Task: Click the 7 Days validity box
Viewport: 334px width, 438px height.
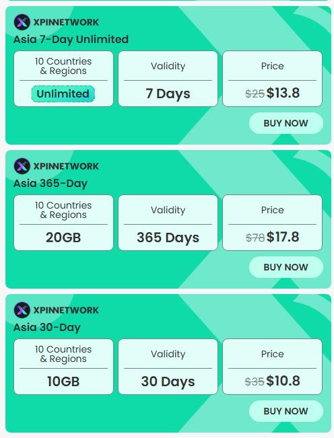Action: [168, 79]
